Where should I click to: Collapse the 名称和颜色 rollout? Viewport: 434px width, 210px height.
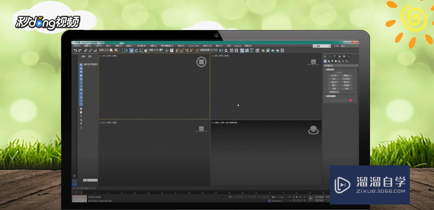click(331, 96)
